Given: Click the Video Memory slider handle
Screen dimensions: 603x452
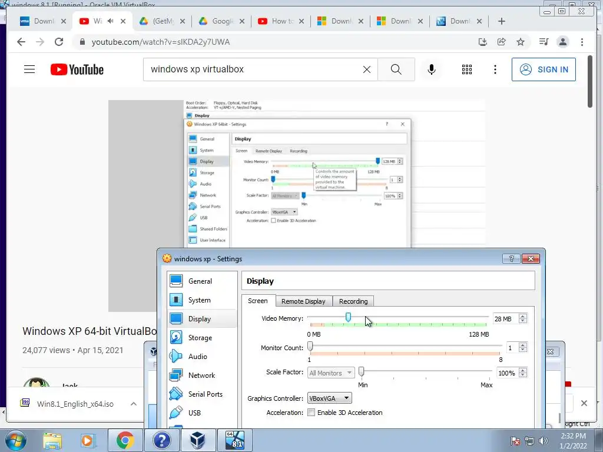Looking at the screenshot, I should [348, 317].
